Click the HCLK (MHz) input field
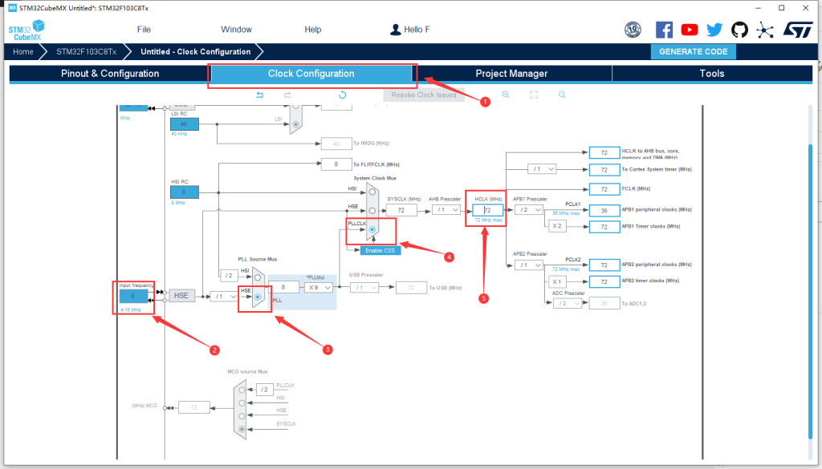The height and width of the screenshot is (469, 822). click(487, 210)
